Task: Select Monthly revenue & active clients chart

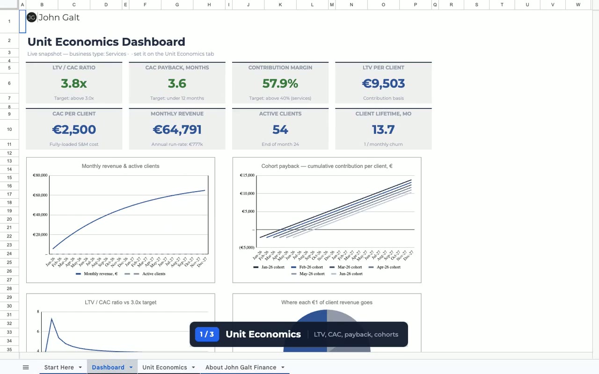Action: click(121, 220)
